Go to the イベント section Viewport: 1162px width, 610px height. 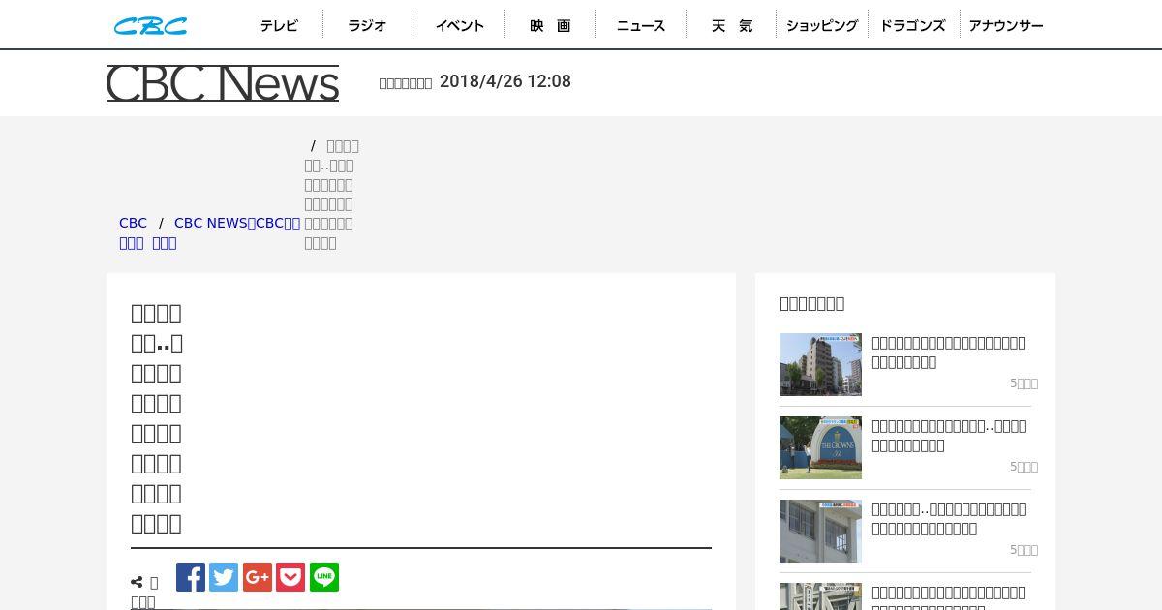coord(459,26)
